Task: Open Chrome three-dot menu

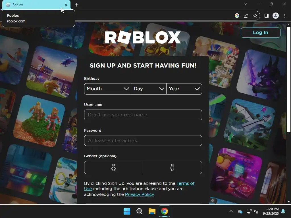Action: click(285, 16)
